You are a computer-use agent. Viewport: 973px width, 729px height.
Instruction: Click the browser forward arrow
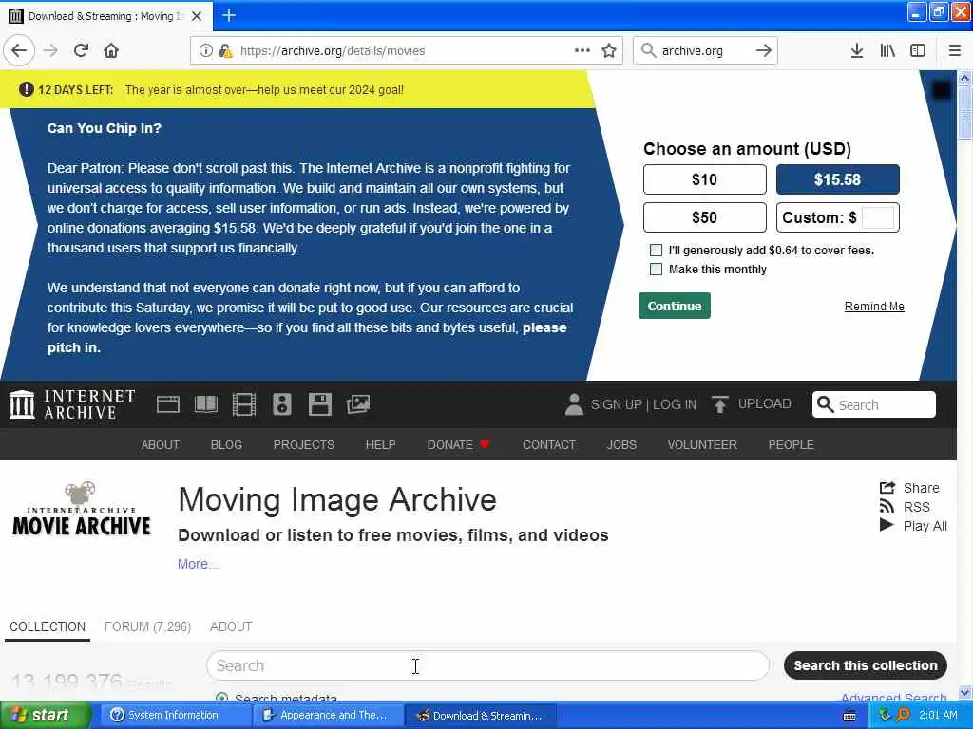tap(50, 50)
